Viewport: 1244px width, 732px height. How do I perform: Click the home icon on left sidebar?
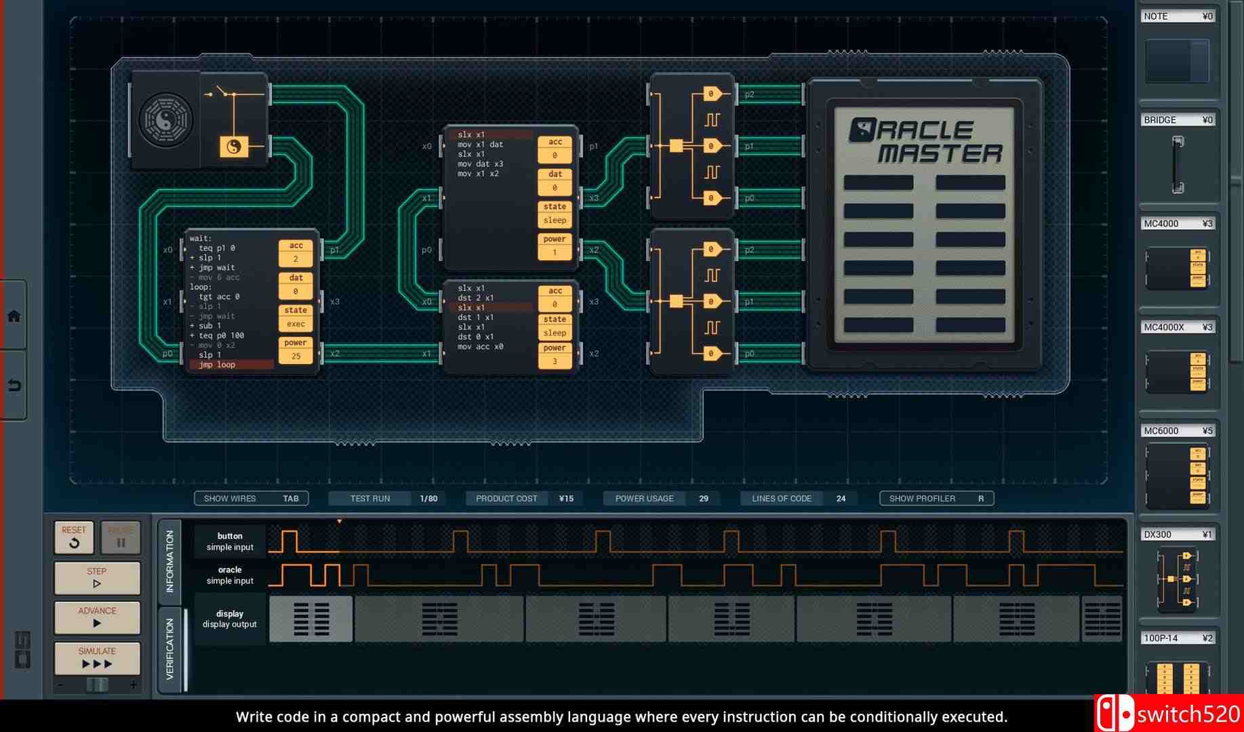click(14, 316)
